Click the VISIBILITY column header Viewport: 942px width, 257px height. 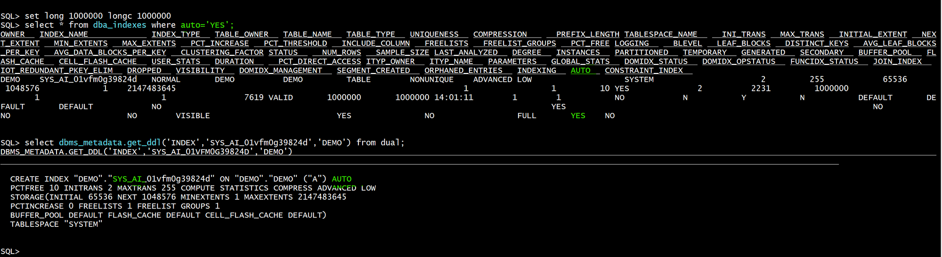(x=200, y=70)
